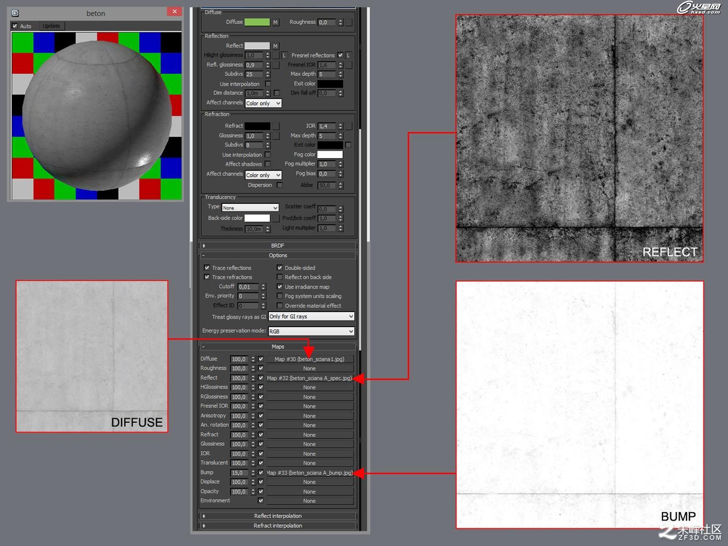The image size is (728, 546).
Task: Disable the Trace reflections checkbox
Action: click(x=207, y=268)
